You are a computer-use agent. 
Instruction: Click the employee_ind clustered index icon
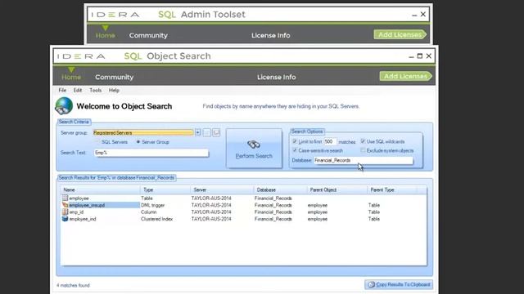click(x=65, y=219)
